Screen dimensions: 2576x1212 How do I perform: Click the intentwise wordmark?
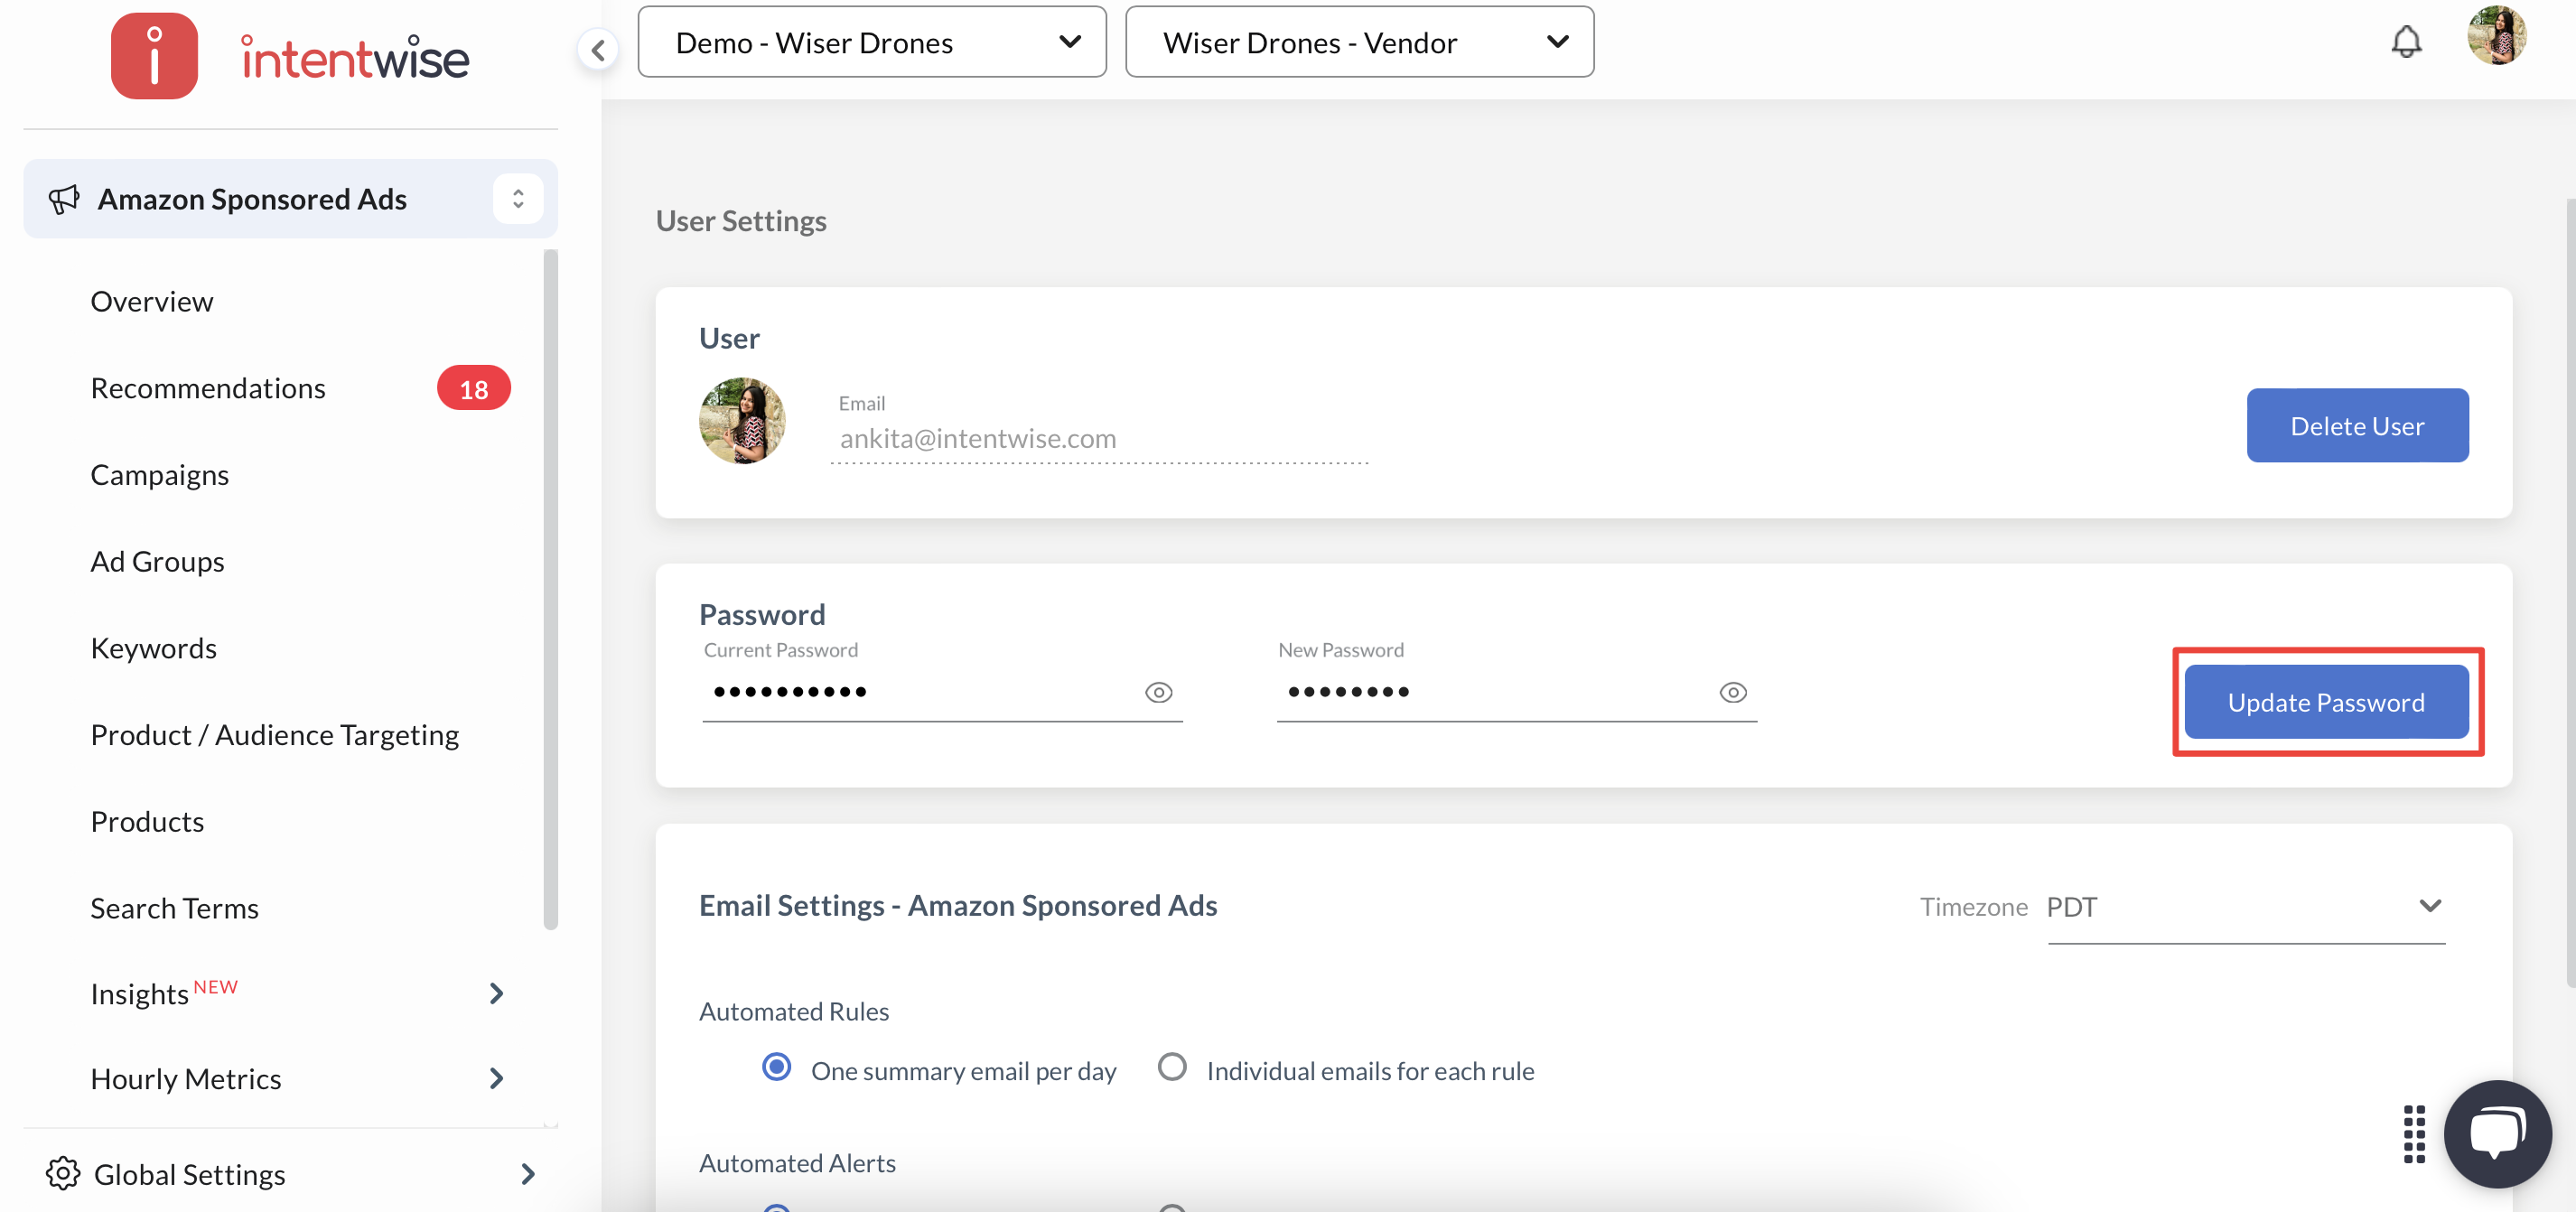(355, 57)
